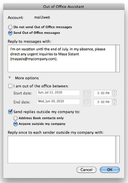Click the external reply message text area
Screen dimensions: 128x183
[61, 150]
